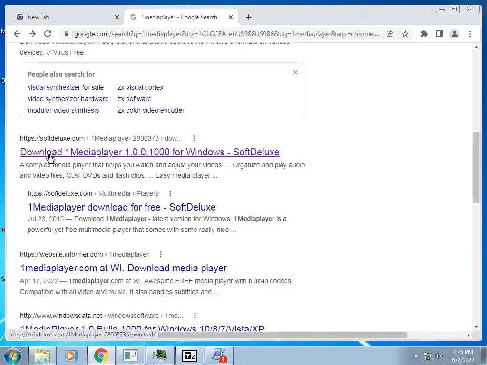The width and height of the screenshot is (487, 365).
Task: Select the 1mediaplayer - Google Search tab
Action: 181,17
